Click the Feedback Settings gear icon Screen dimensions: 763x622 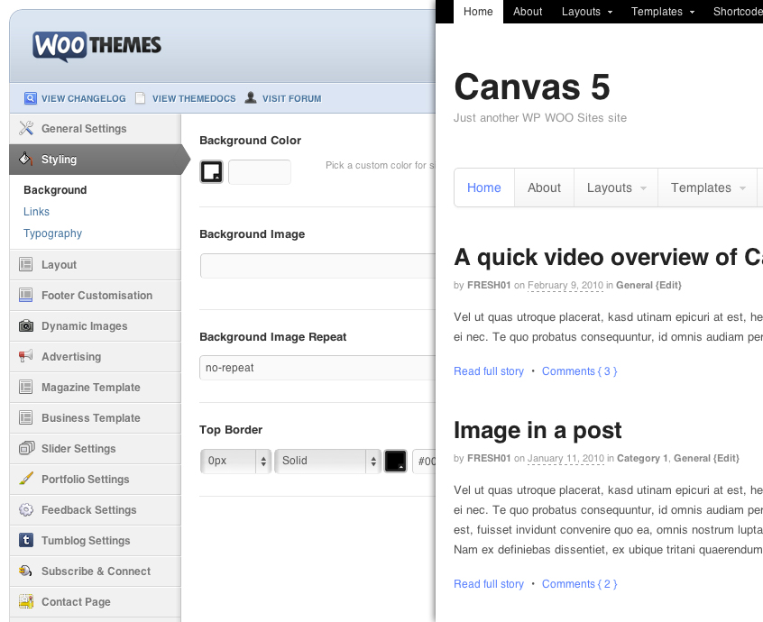[x=26, y=509]
